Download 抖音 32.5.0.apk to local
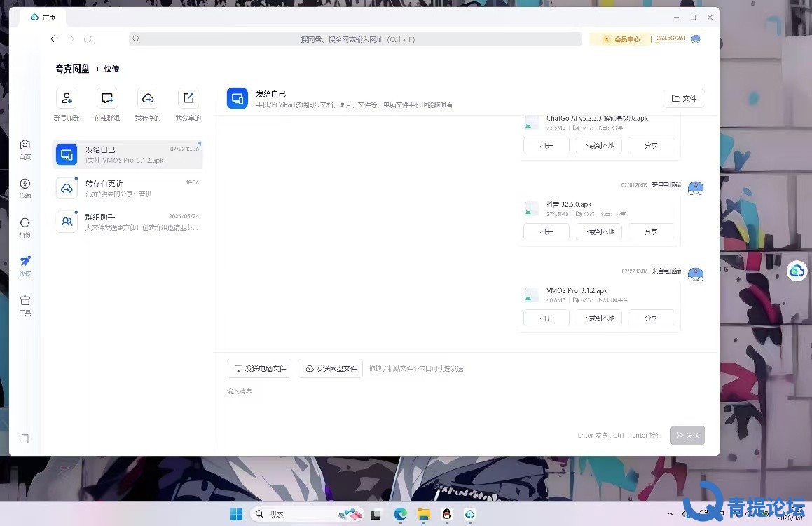812x526 pixels. click(x=599, y=232)
